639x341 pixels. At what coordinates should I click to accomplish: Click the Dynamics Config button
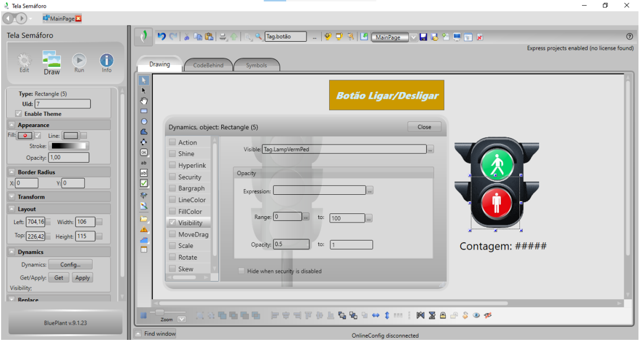(70, 264)
